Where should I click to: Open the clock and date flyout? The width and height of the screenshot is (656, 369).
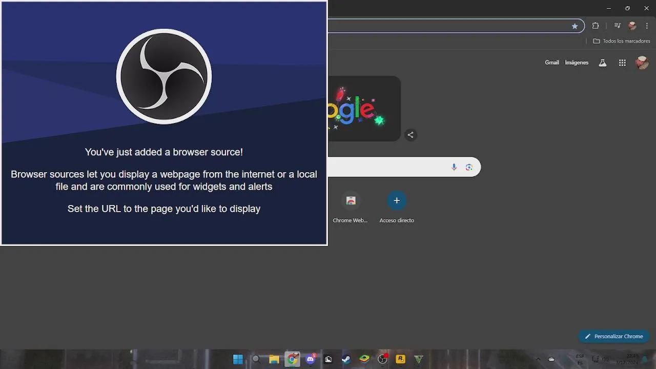(x=627, y=359)
